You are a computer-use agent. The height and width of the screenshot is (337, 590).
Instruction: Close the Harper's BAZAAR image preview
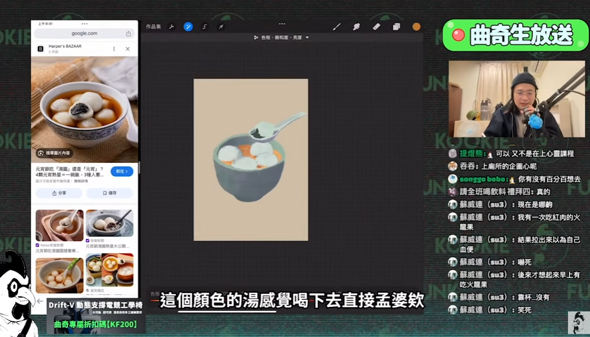tap(128, 49)
